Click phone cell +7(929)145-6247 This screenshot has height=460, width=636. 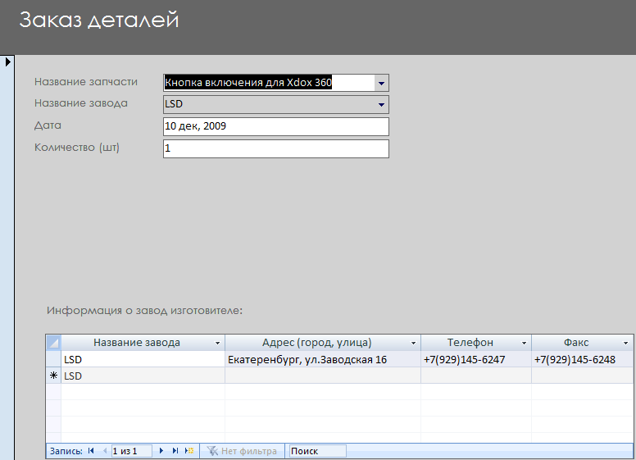476,359
